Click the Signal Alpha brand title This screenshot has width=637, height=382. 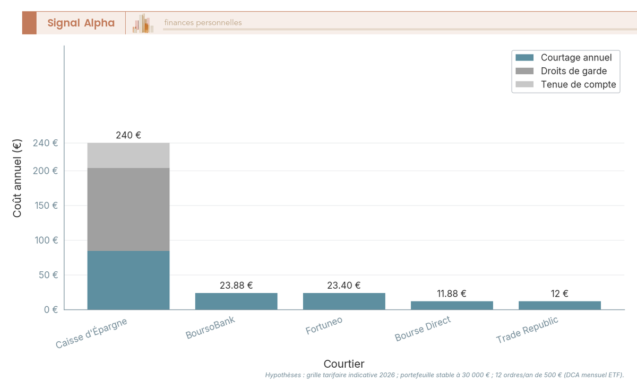81,23
